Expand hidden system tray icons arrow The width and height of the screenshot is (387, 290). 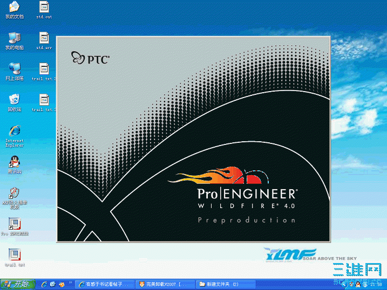[x=344, y=285]
